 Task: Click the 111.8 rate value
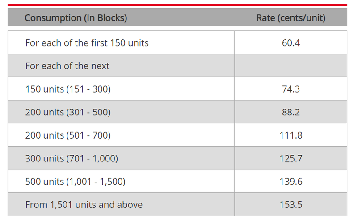(x=290, y=135)
